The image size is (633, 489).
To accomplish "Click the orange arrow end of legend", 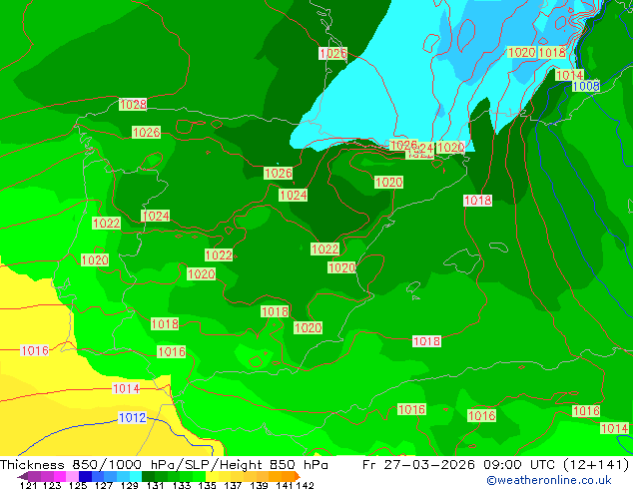I will 298,476.
